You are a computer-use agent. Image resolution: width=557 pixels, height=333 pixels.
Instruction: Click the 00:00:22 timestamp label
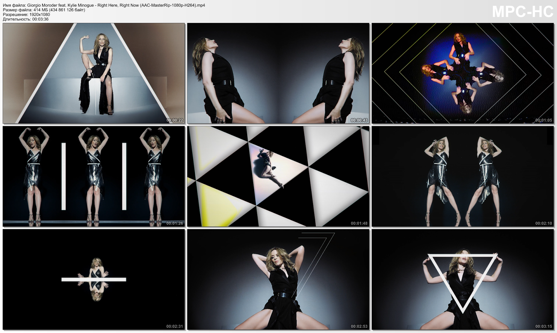(175, 120)
